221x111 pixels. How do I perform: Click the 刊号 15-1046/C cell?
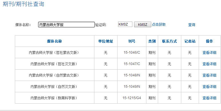point(132,53)
